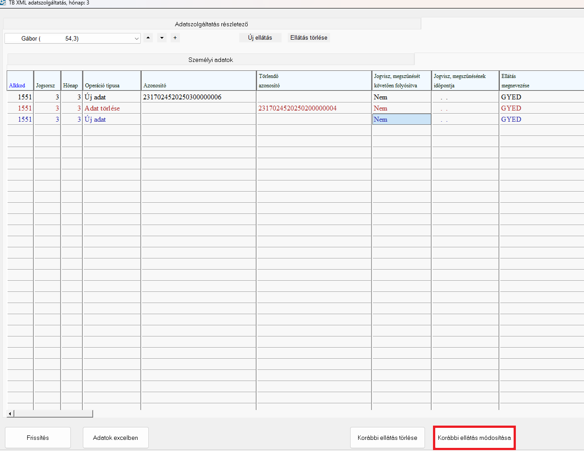Click the Operáció típusa column header

coord(102,86)
